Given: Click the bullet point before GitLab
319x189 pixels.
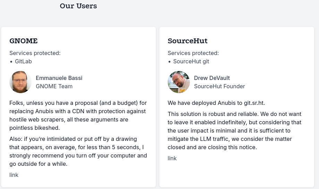Looking at the screenshot, I should pyautogui.click(x=11, y=62).
